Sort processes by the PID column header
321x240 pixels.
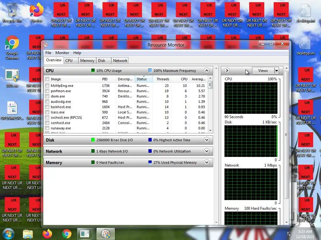click(108, 79)
